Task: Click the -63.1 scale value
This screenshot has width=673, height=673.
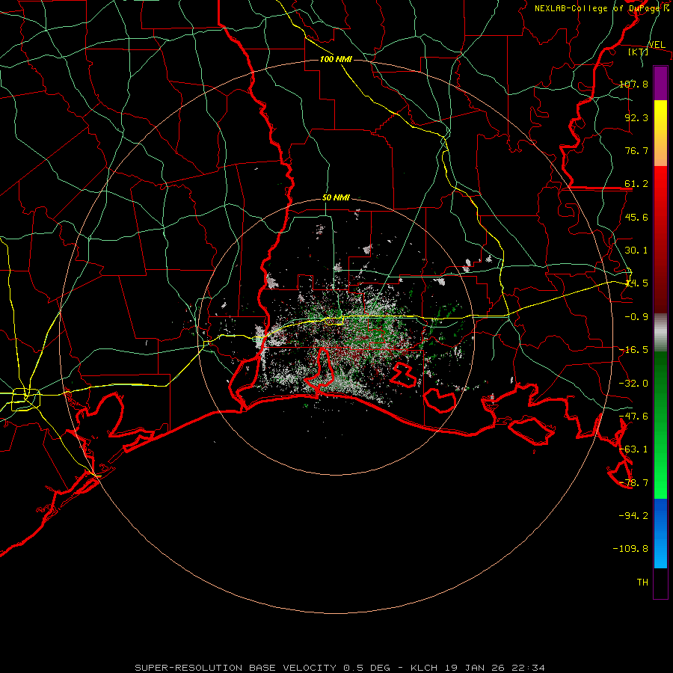Action: click(633, 449)
